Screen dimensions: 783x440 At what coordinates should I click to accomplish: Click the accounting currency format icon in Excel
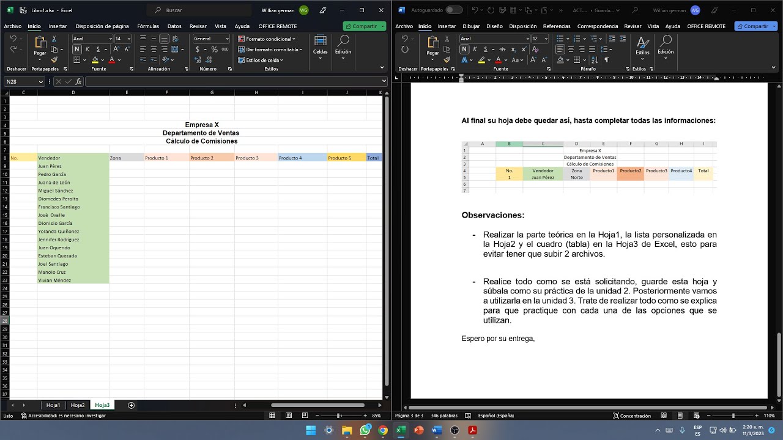[198, 50]
